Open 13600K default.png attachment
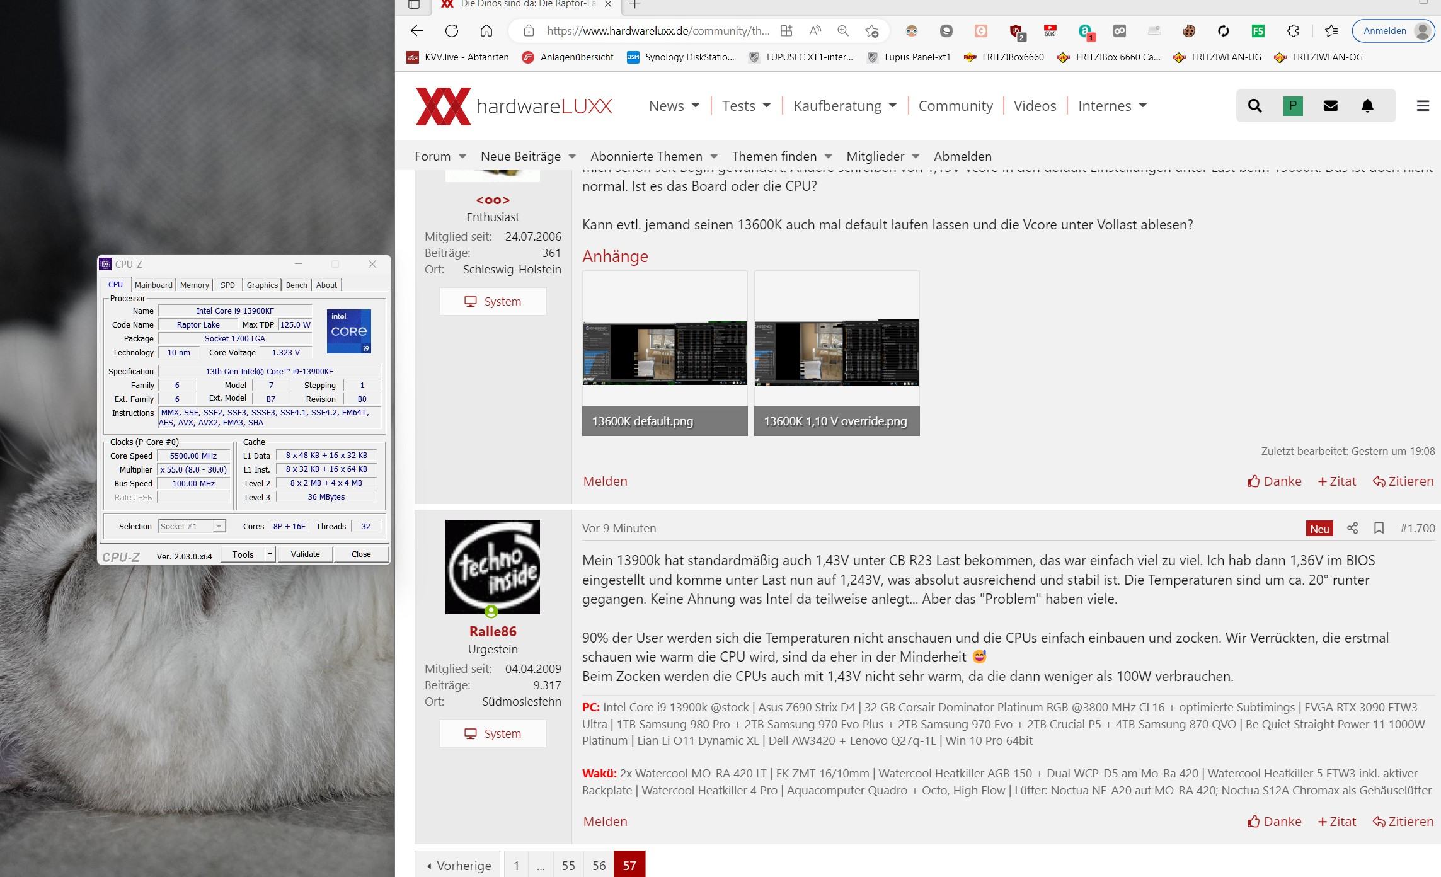This screenshot has width=1441, height=877. [665, 353]
